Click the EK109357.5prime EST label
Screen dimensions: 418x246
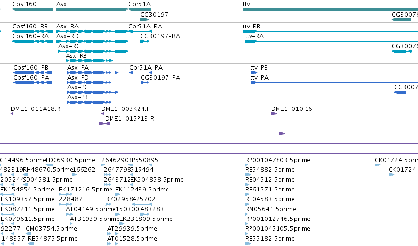tap(28, 200)
